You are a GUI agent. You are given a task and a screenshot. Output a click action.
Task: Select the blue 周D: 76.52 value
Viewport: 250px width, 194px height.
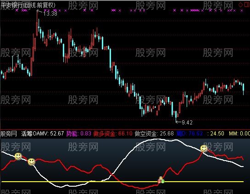coord(189,134)
